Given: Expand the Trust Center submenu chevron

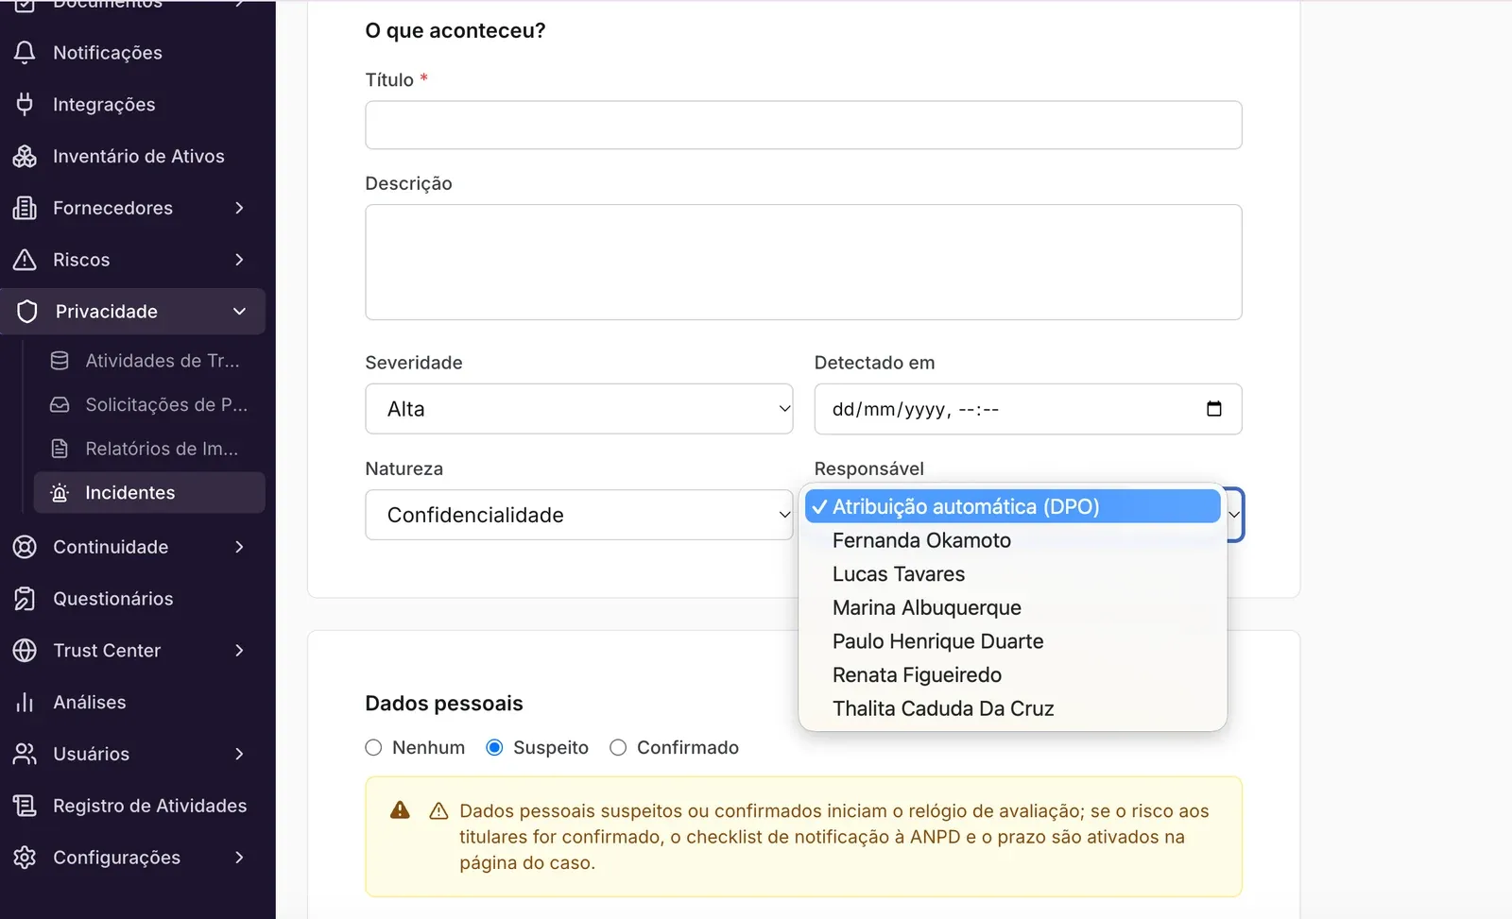Looking at the screenshot, I should [x=239, y=651].
